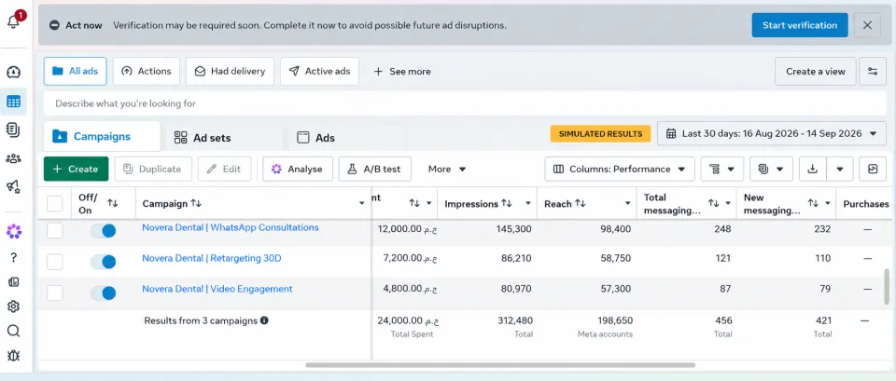Click the vertical table scrollbar
896x381 pixels.
pos(887,288)
